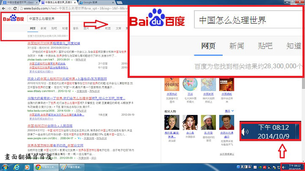Open the taskbar clock showing 08:12
The width and height of the screenshot is (305, 171).
pyautogui.click(x=294, y=167)
